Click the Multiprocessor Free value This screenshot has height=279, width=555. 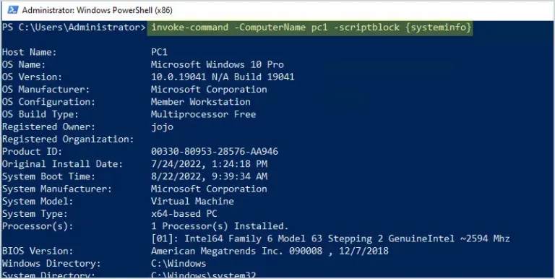tap(203, 114)
